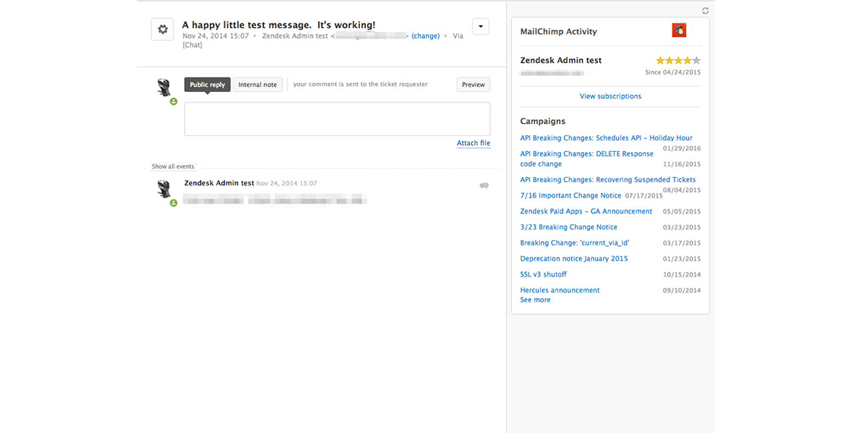Click the chat bubble icon on the comment
The width and height of the screenshot is (852, 433).
pyautogui.click(x=484, y=185)
